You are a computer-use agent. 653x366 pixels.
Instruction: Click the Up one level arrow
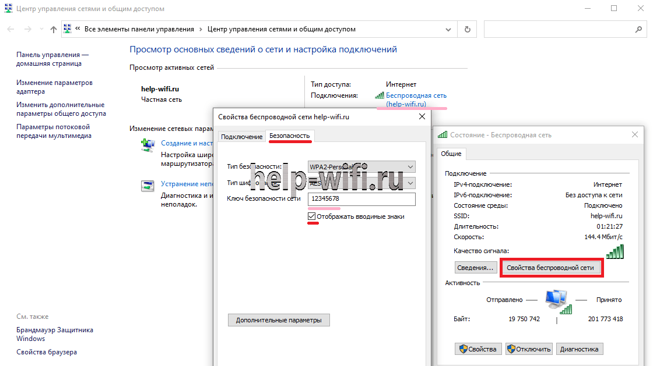(54, 29)
